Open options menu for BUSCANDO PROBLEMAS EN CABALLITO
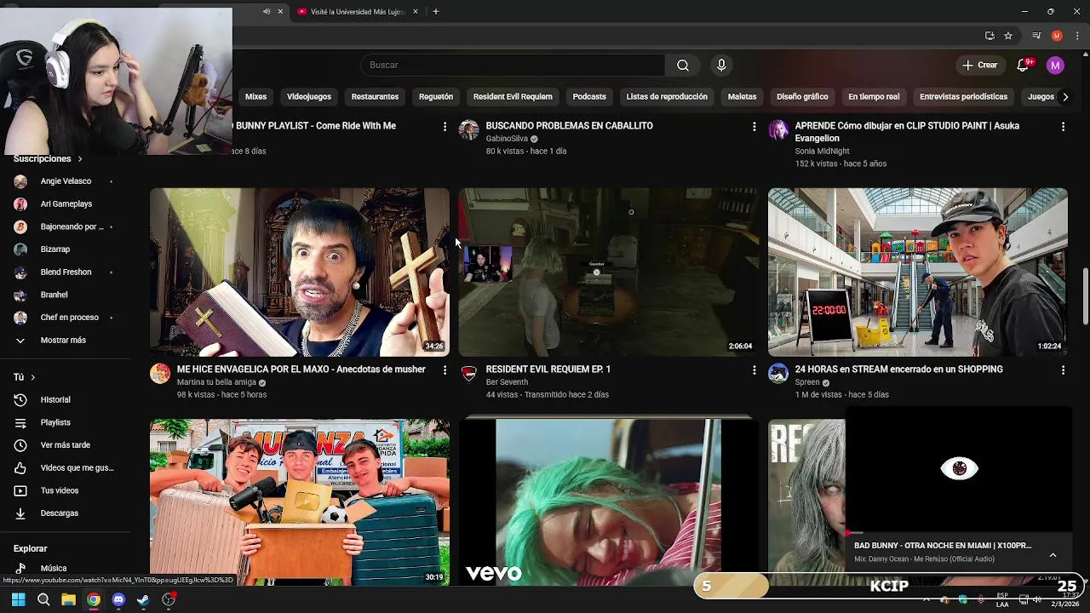 pyautogui.click(x=754, y=127)
